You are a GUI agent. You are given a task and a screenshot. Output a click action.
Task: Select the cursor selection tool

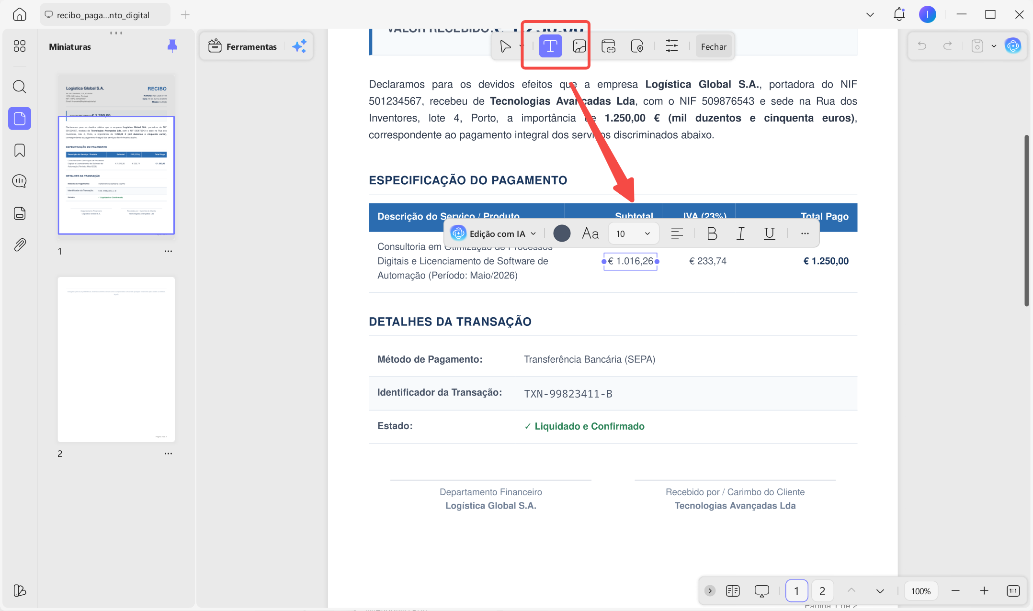505,46
